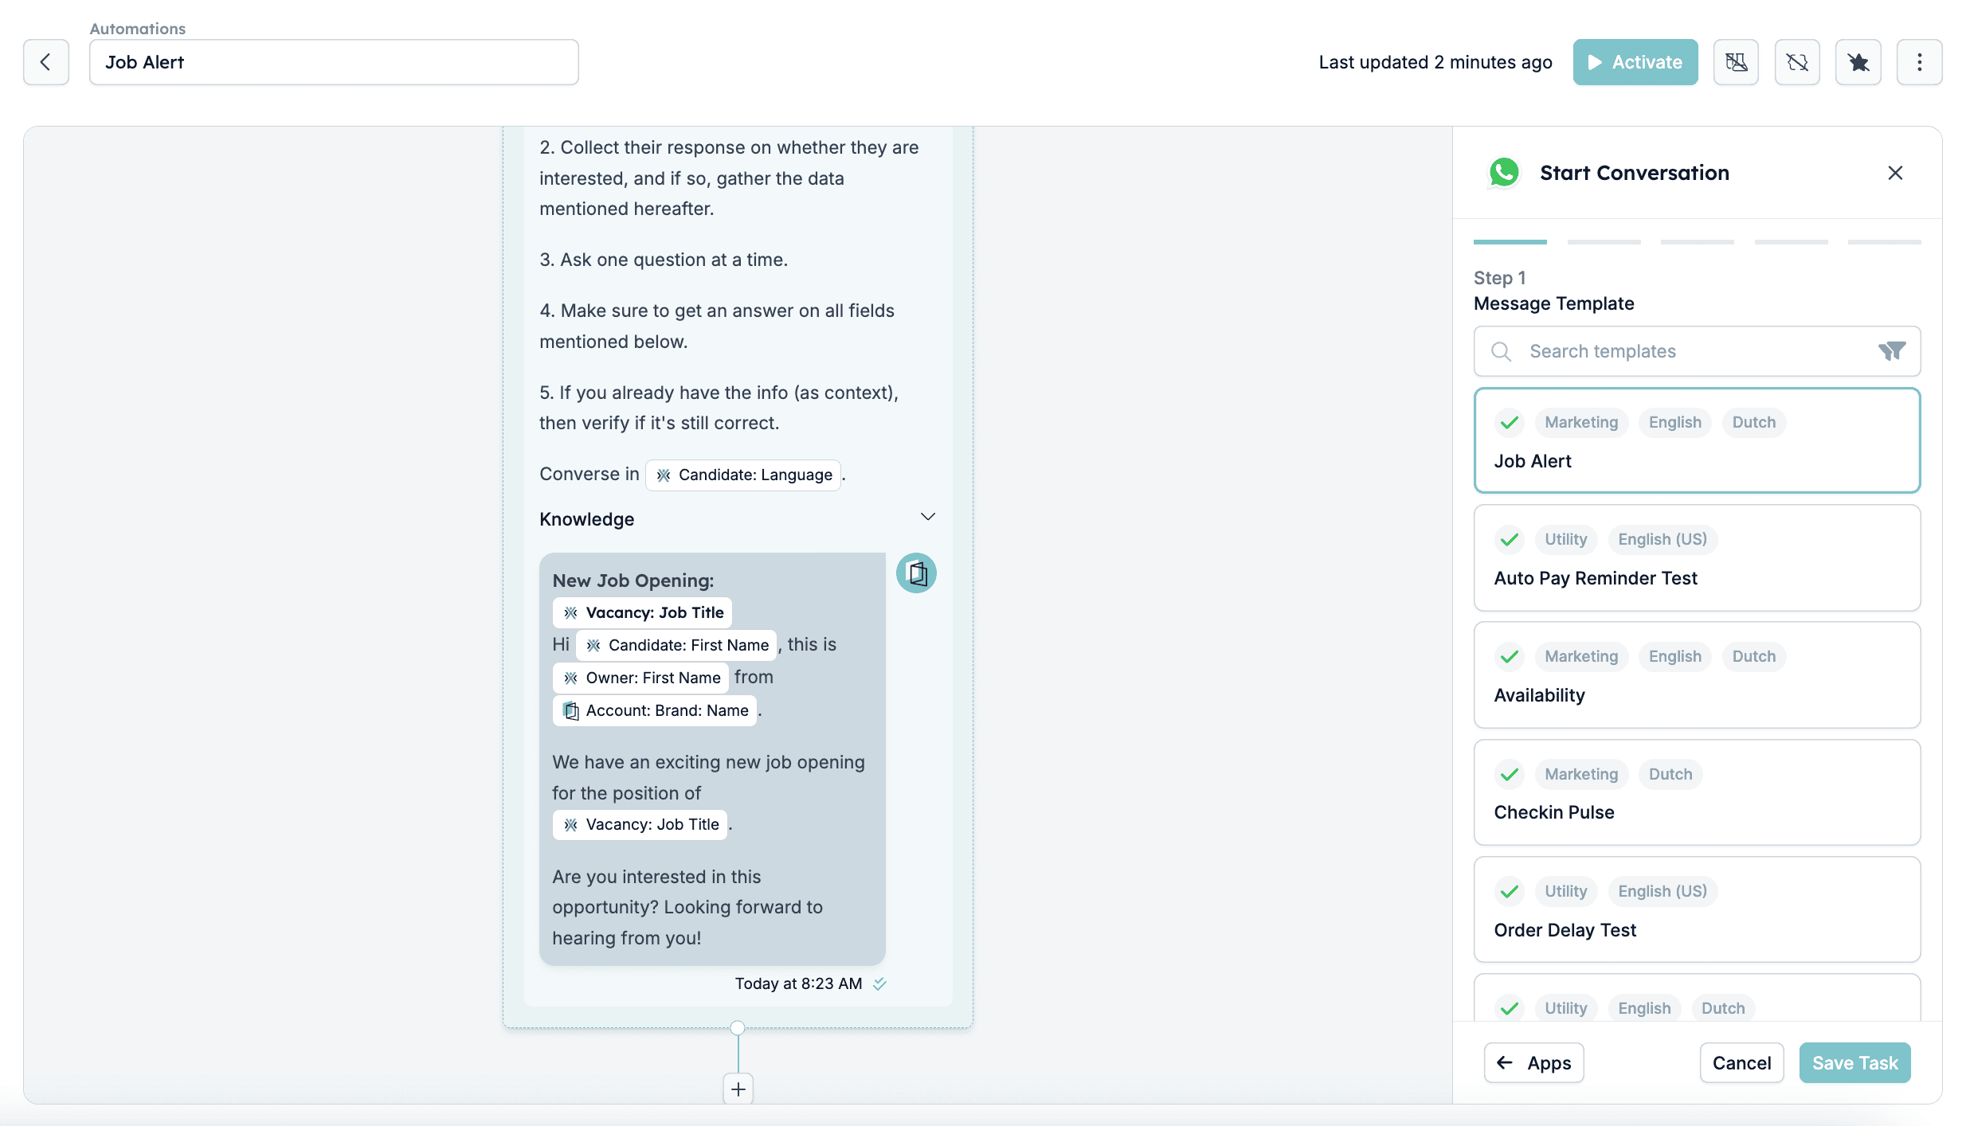
Task: Click the crossed-out flasks test mode icon
Action: coord(1736,62)
